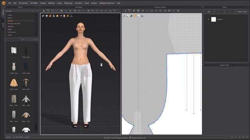
Task: Click the sewing display icon in 2D view
Action: click(124, 16)
